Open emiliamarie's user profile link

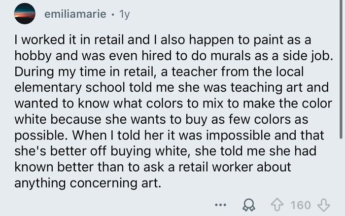pyautogui.click(x=75, y=14)
